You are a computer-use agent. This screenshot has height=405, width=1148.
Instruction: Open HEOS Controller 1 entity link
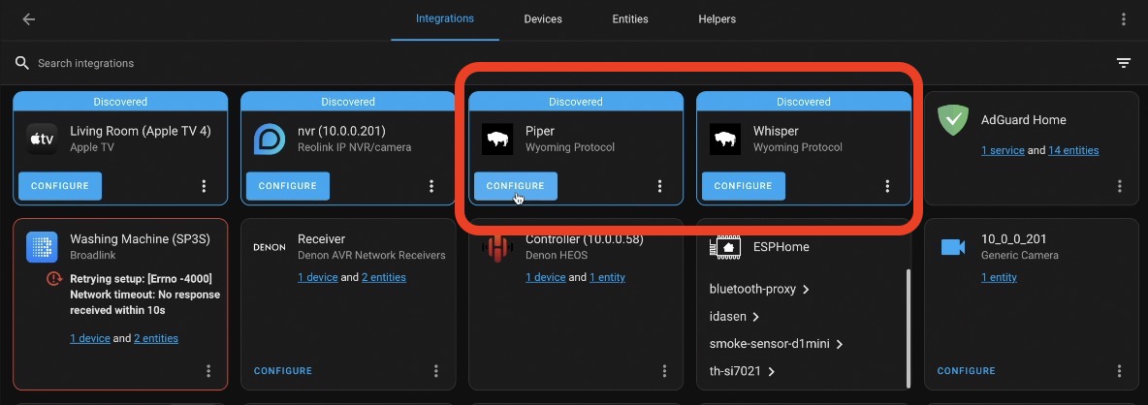pyautogui.click(x=607, y=278)
